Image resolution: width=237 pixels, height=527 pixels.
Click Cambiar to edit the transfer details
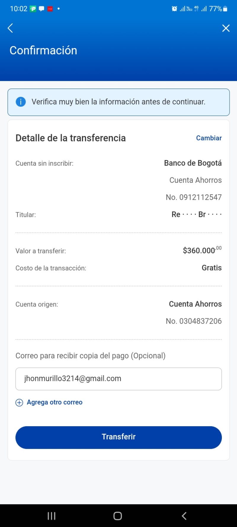tap(209, 138)
